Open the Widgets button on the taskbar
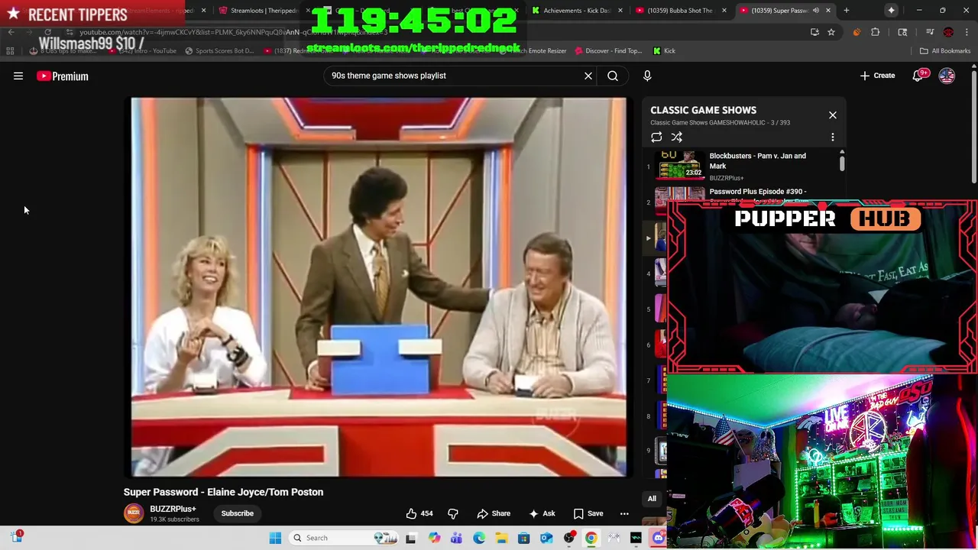Screen dimensions: 978x550 [17, 537]
